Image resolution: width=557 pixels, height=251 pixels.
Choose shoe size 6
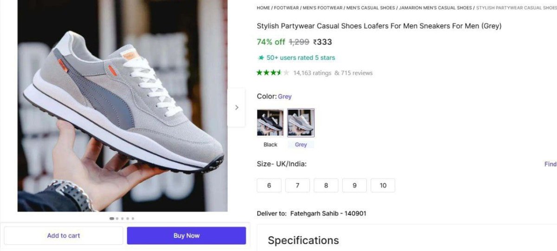pos(269,185)
